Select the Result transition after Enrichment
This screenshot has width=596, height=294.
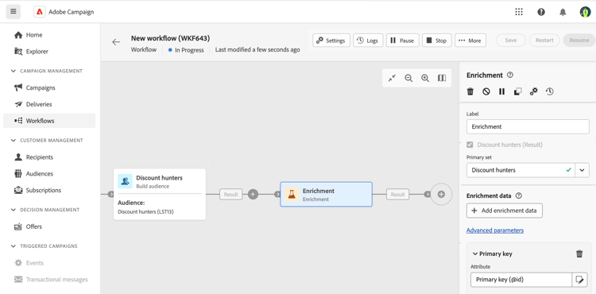[x=398, y=194]
